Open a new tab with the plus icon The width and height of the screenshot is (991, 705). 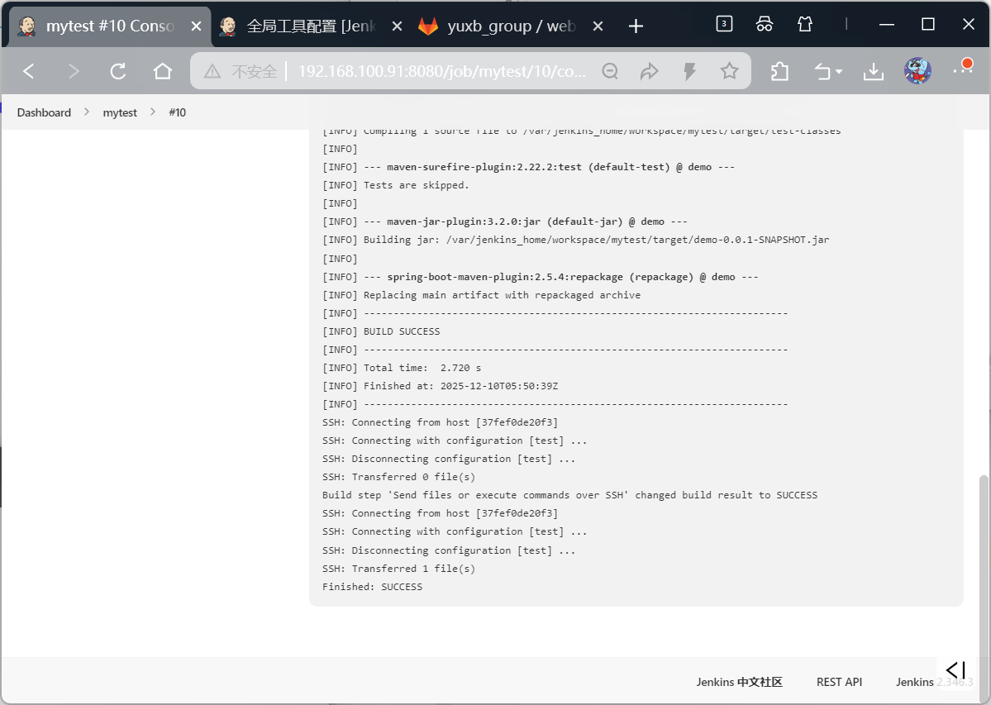(636, 26)
